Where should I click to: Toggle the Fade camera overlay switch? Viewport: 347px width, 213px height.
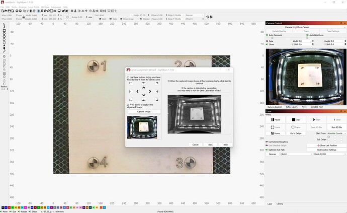[267, 41]
